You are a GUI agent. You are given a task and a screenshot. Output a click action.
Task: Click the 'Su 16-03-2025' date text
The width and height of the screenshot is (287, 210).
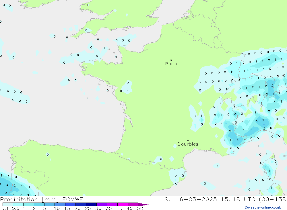pyautogui.click(x=191, y=199)
